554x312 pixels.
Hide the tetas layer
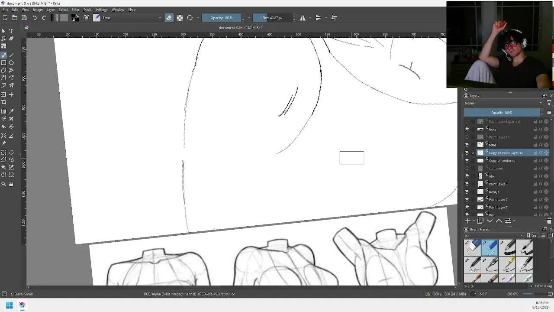(x=467, y=145)
